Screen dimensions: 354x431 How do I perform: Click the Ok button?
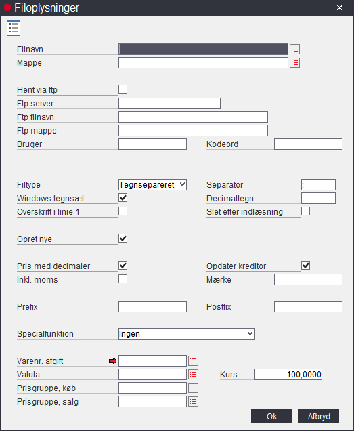(x=271, y=416)
